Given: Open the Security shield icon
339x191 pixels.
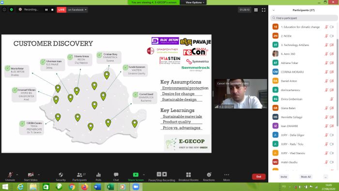Looking at the screenshot, I should click(x=61, y=175).
